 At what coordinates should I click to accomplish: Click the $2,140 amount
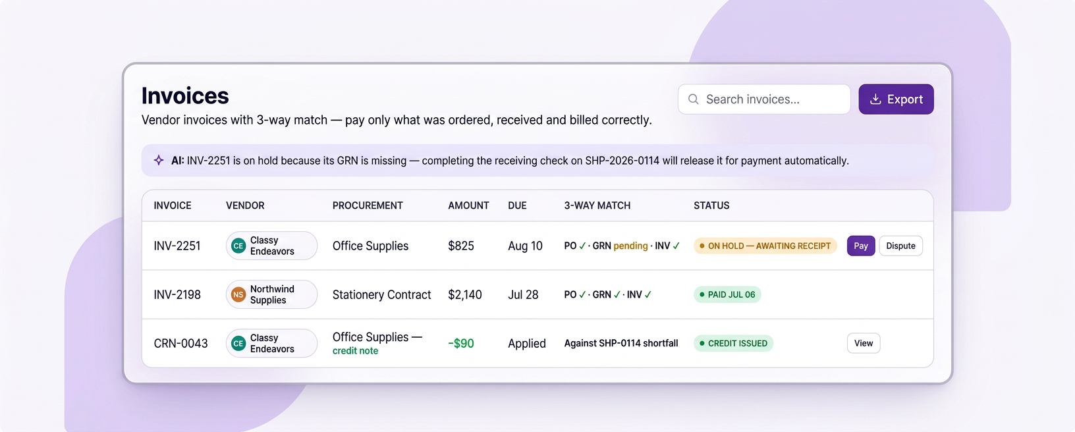465,294
